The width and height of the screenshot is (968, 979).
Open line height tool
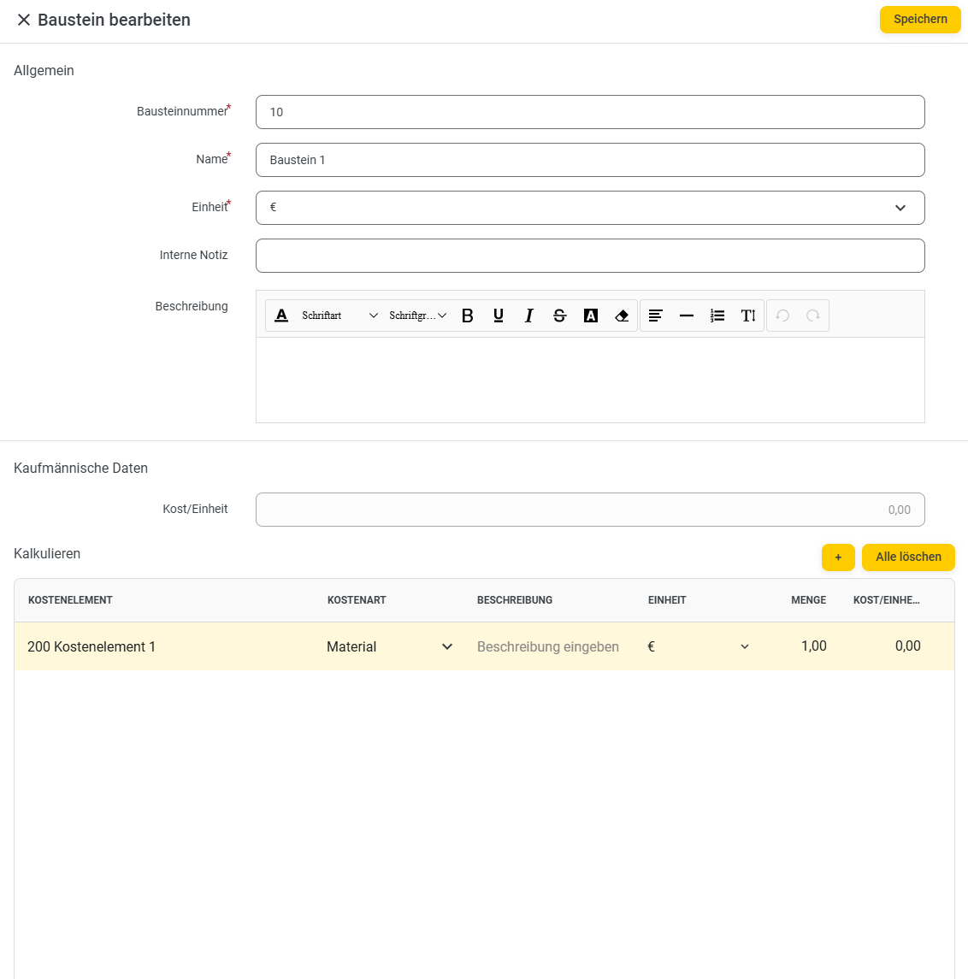click(748, 316)
